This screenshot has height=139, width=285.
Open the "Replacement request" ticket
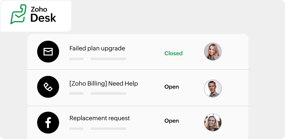coord(100,118)
